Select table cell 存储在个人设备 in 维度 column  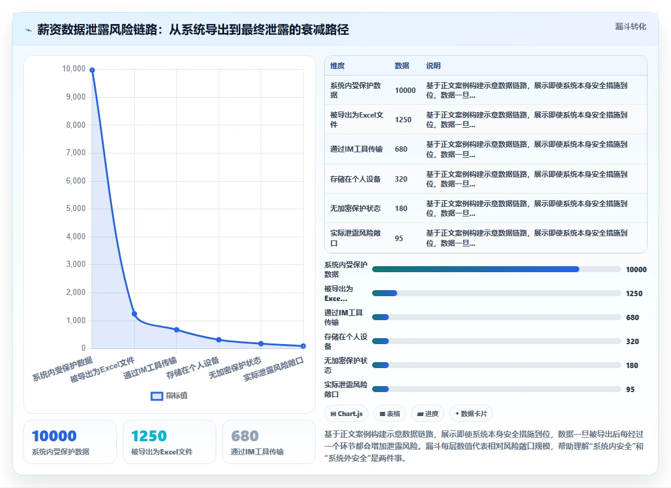(355, 179)
